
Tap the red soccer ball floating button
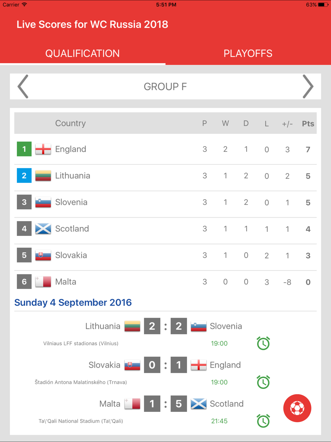(x=297, y=408)
